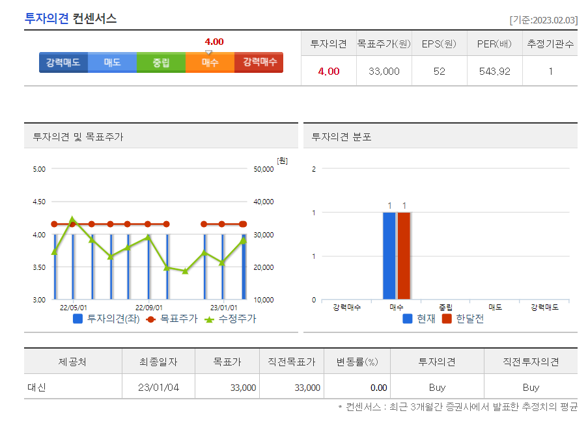Click the 23/01/04 date cell
The height and width of the screenshot is (426, 588).
(158, 387)
